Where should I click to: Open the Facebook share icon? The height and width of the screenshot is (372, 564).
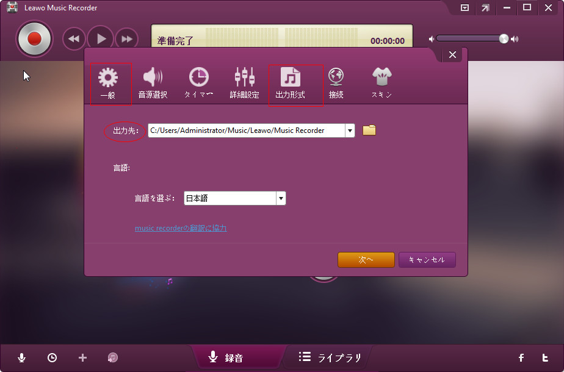[521, 357]
